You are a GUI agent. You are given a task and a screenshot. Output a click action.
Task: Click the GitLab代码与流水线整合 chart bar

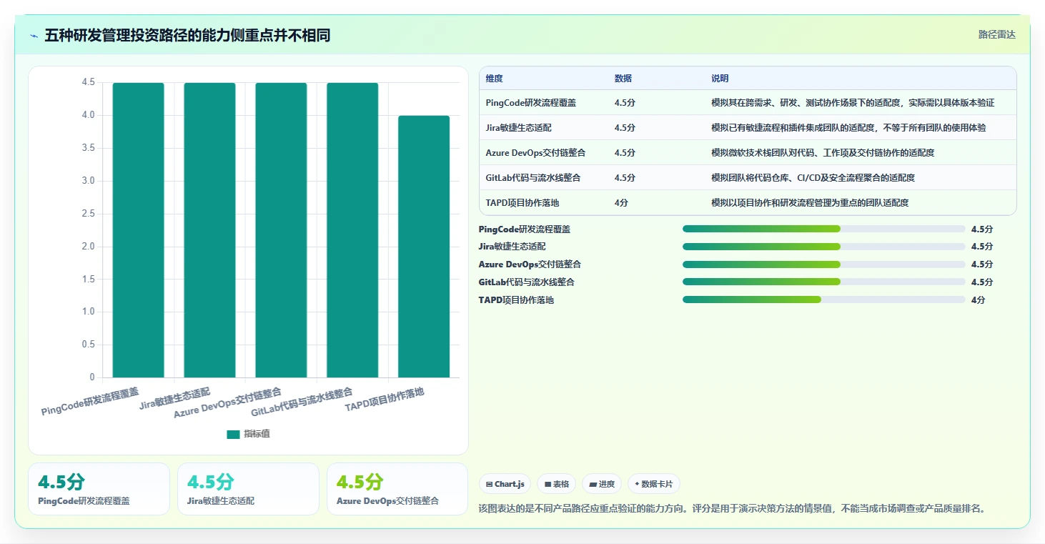click(x=352, y=230)
